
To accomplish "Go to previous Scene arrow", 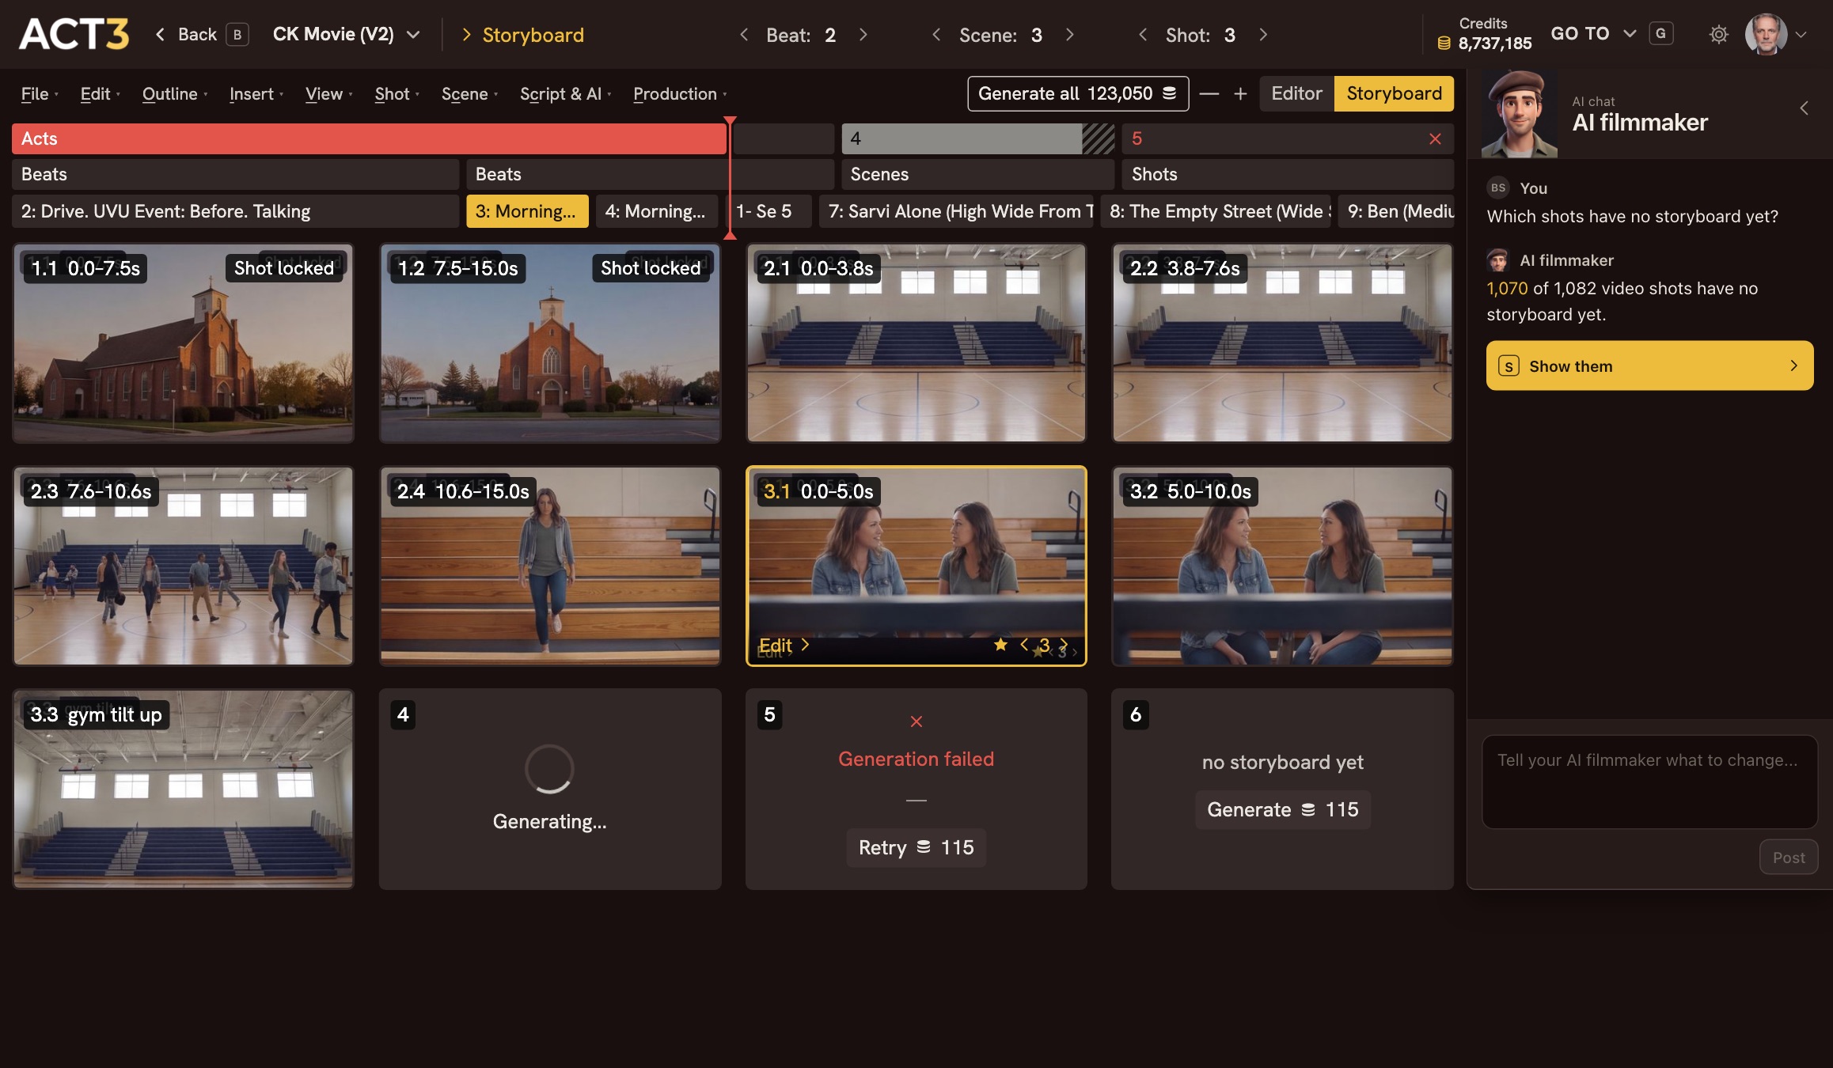I will click(x=936, y=35).
